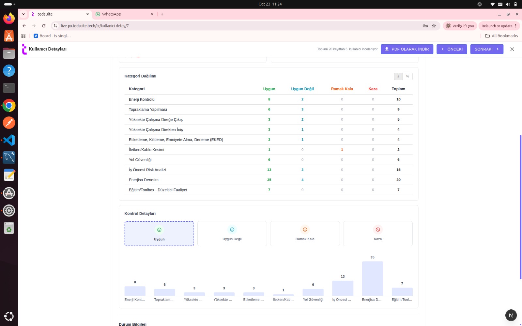Bookmark this page with star icon
This screenshot has height=326, width=522.
point(434,26)
